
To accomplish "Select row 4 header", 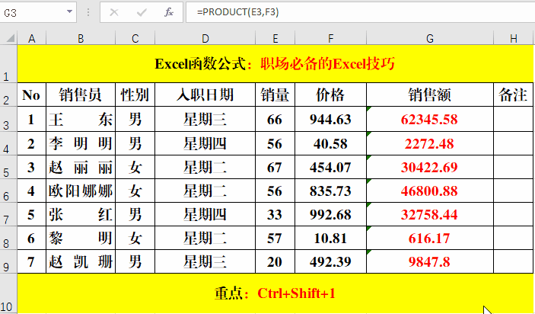I will pos(8,143).
